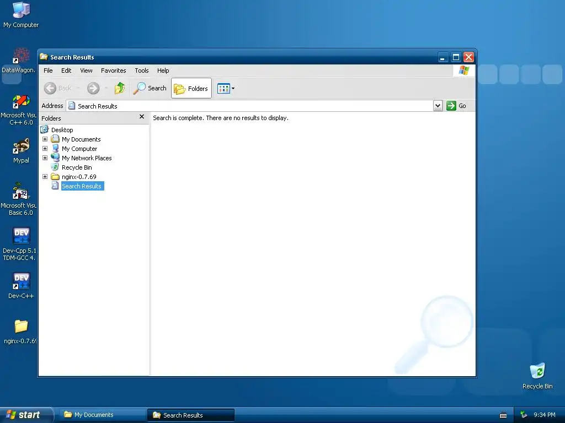Go up one folder level
This screenshot has height=423, width=565.
[x=120, y=88]
